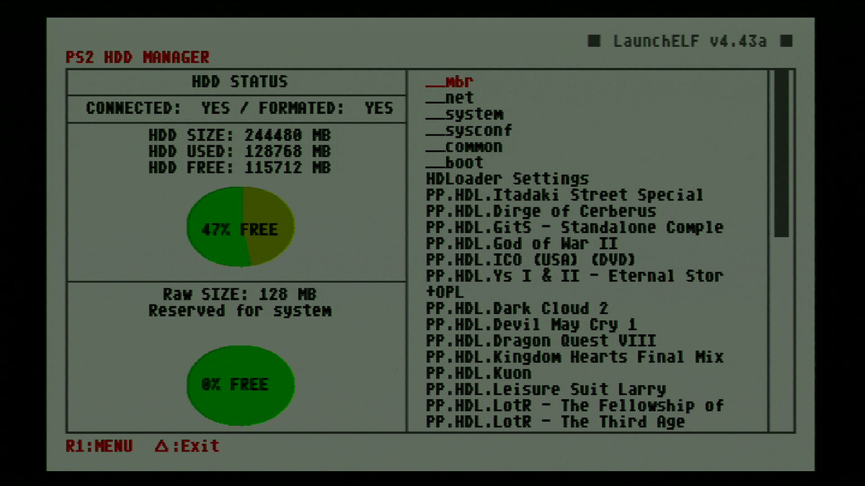Select PP.HDL.Devil May Cry 1
This screenshot has height=486, width=865.
click(531, 325)
